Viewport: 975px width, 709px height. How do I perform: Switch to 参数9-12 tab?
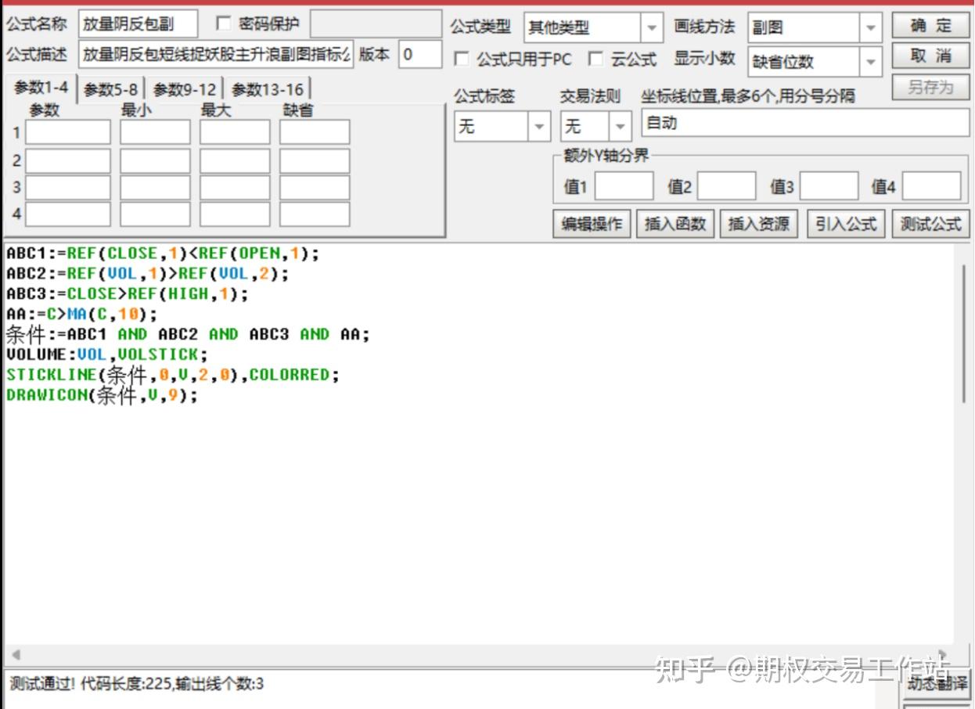(184, 90)
